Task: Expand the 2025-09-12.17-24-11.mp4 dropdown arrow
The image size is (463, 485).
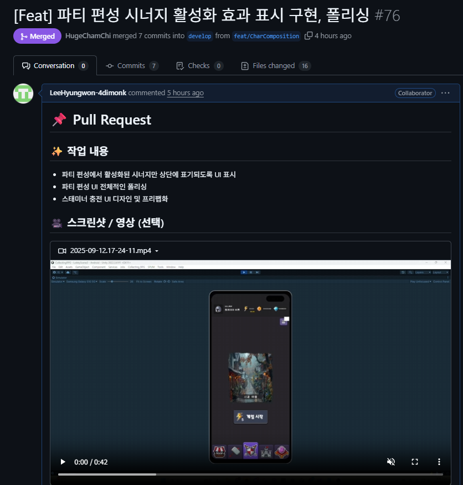Action: point(157,251)
